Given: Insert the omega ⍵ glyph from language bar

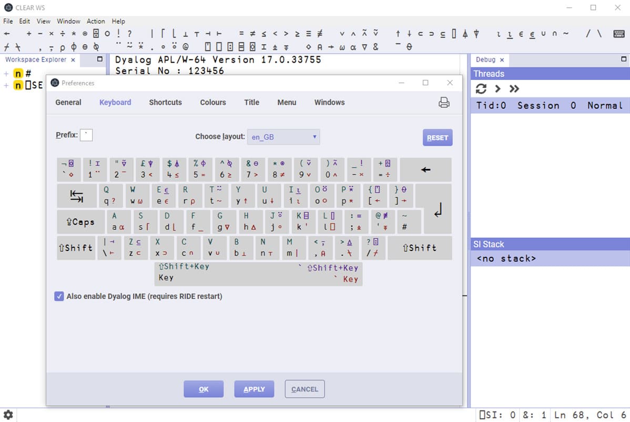Looking at the screenshot, I should point(342,47).
